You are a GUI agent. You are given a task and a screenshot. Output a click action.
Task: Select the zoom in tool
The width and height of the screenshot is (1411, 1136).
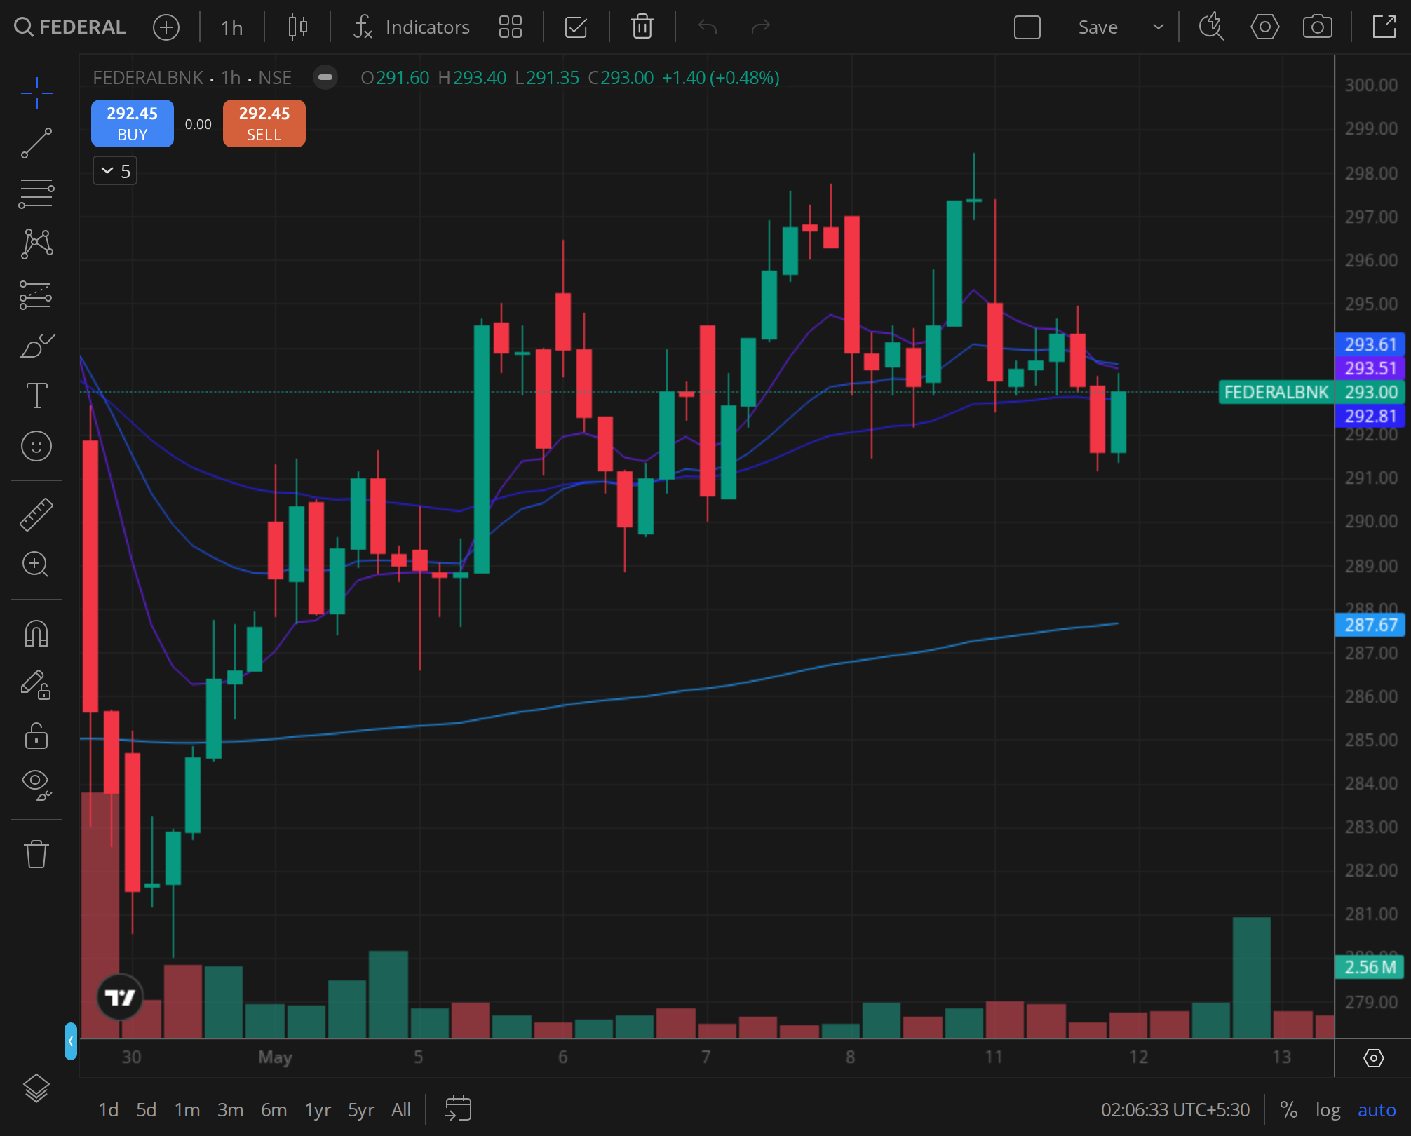tap(36, 564)
